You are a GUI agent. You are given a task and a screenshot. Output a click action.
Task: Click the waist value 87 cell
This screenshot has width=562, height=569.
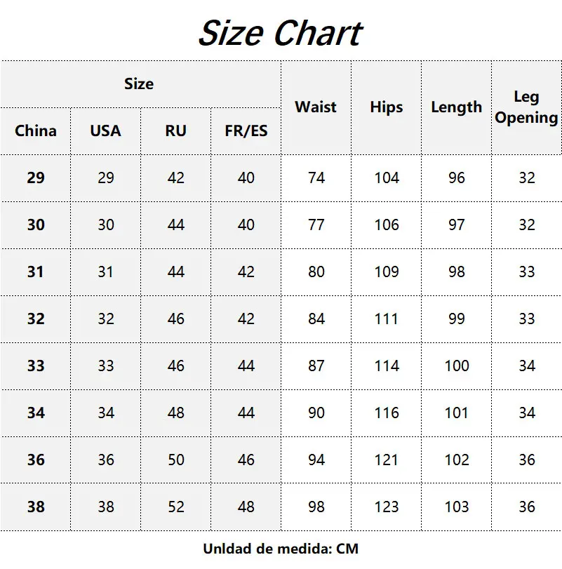pos(316,366)
